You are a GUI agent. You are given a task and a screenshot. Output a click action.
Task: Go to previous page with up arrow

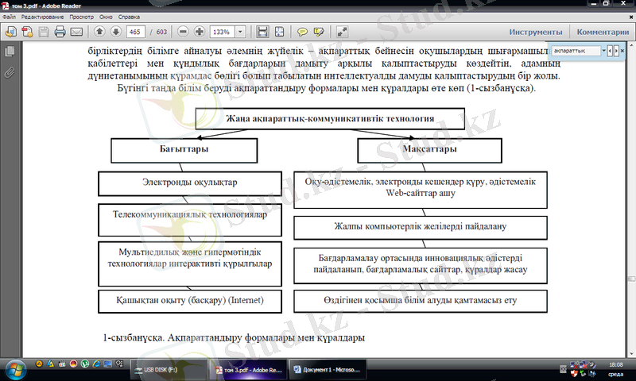[x=99, y=32]
